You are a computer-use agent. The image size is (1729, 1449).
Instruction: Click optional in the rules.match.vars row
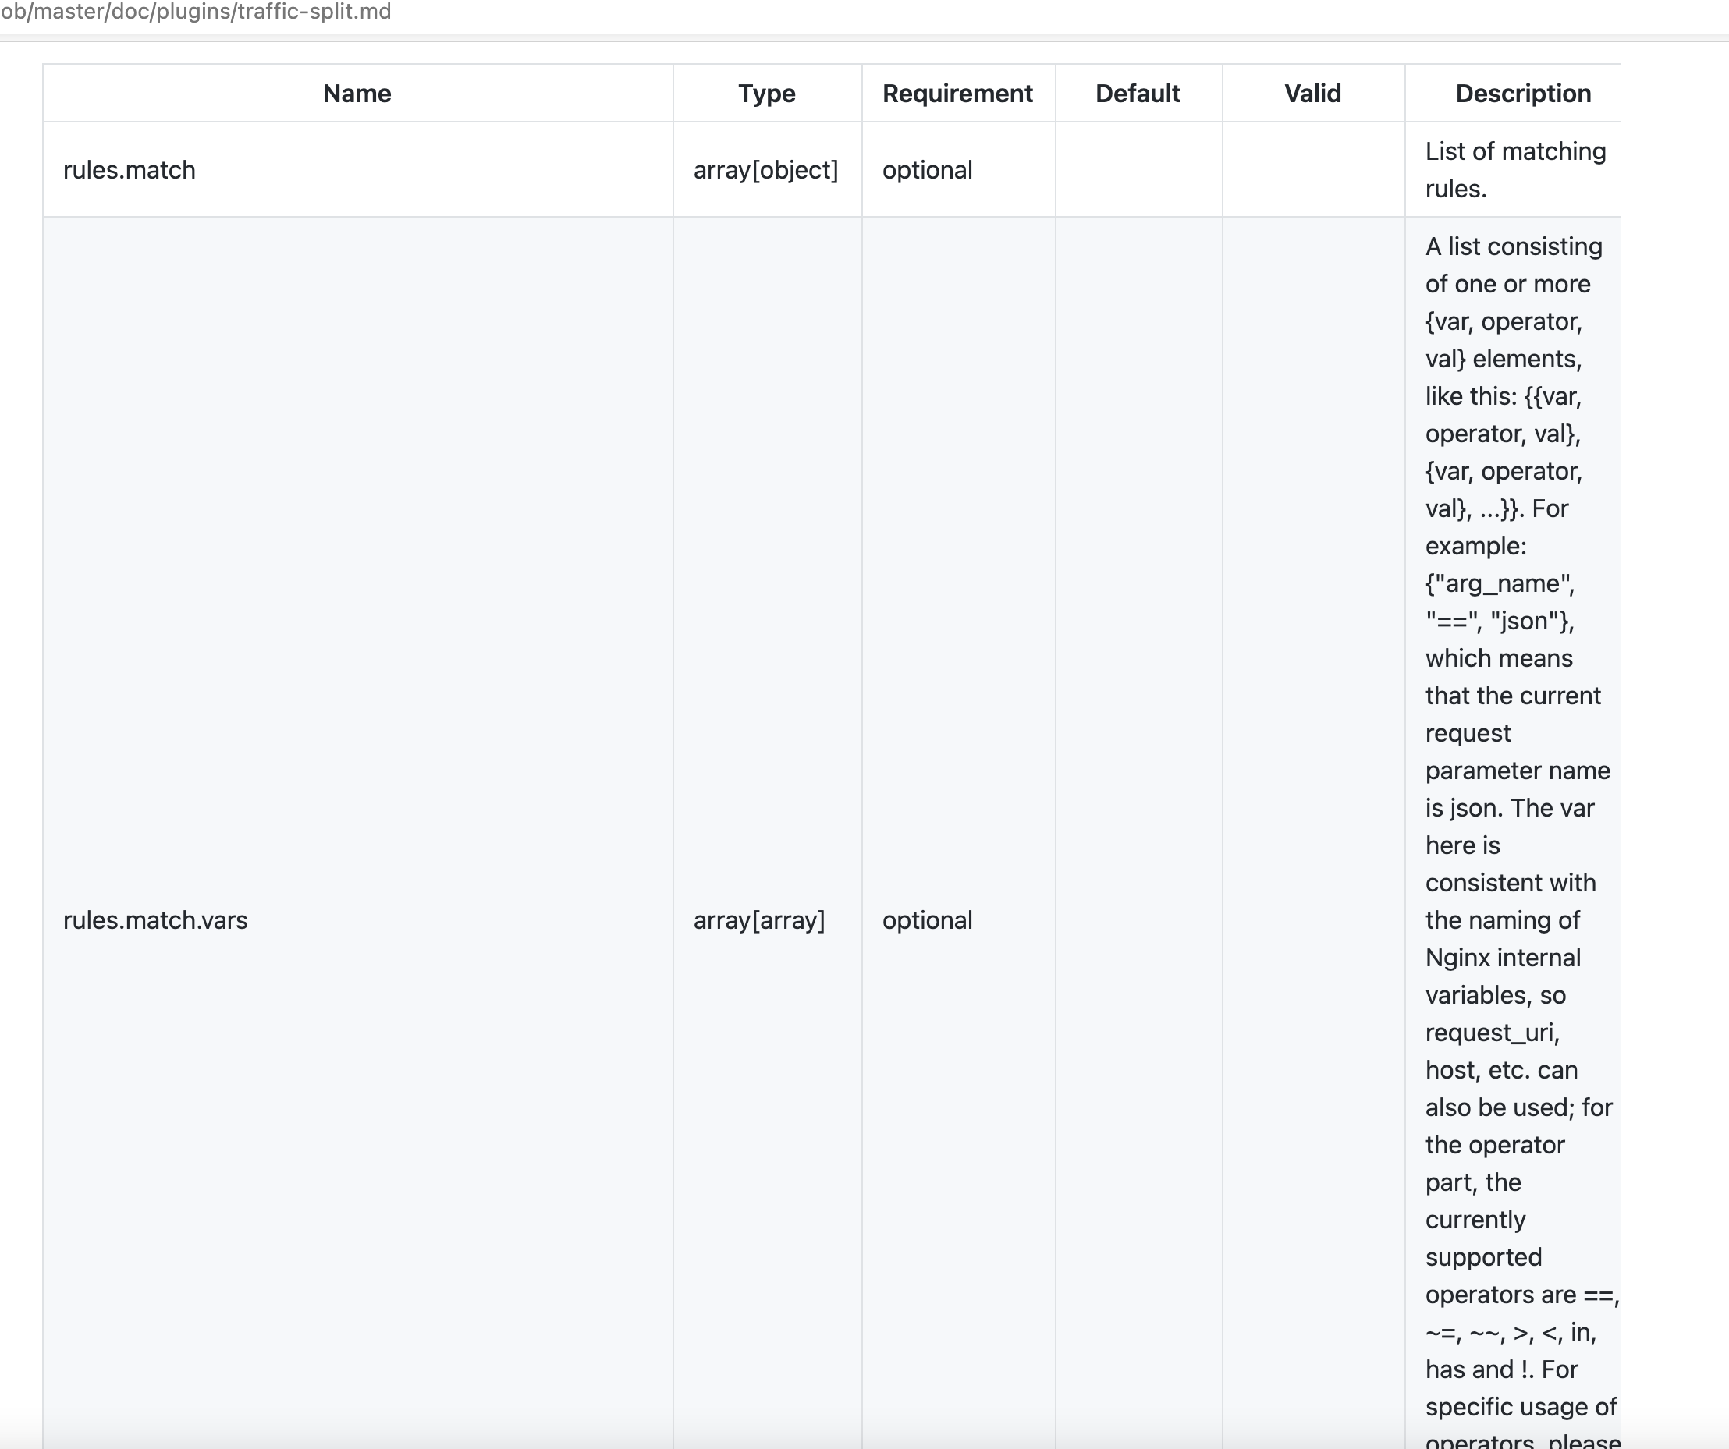[927, 920]
